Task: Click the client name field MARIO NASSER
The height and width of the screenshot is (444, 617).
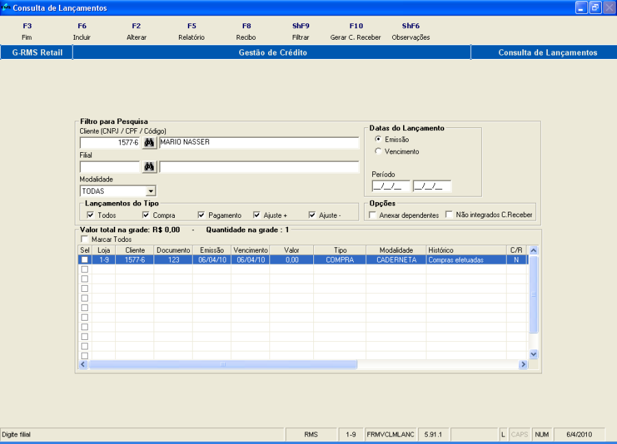Action: click(259, 143)
